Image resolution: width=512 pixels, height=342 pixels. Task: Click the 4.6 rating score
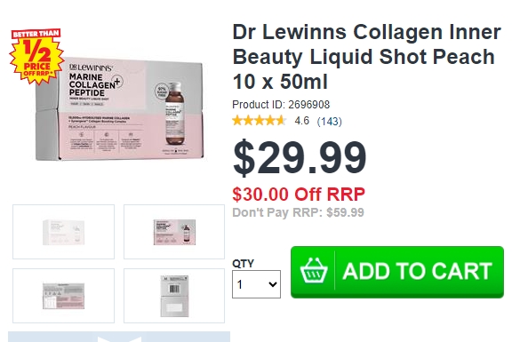click(x=301, y=121)
